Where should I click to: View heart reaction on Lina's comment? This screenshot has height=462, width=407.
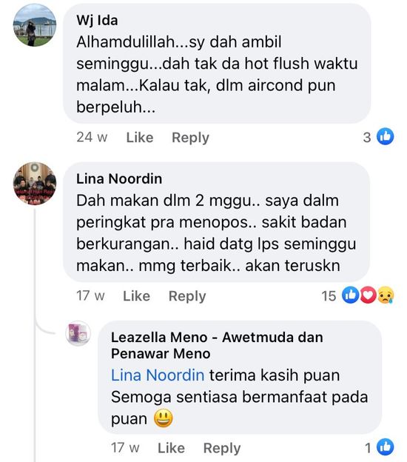pos(368,295)
